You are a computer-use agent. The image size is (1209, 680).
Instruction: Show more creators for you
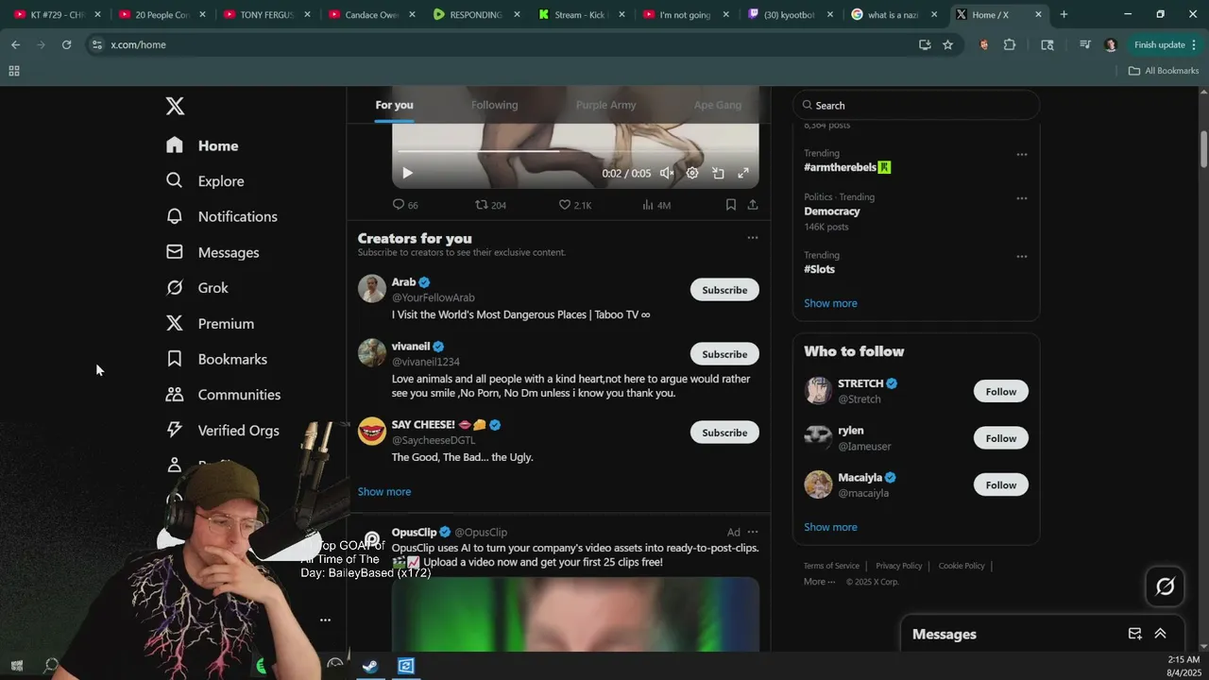click(384, 492)
